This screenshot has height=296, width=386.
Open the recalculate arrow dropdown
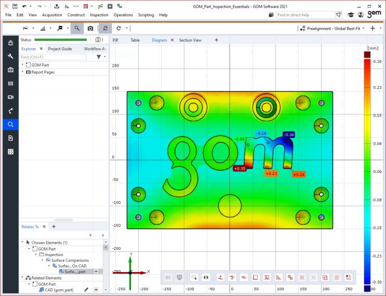click(x=127, y=28)
